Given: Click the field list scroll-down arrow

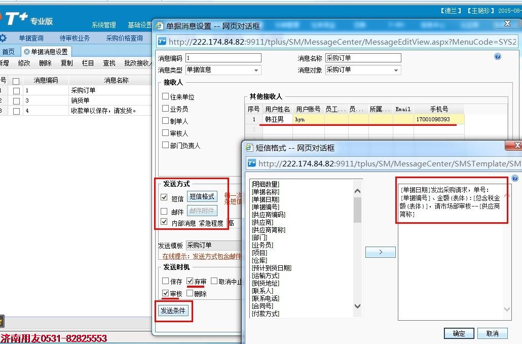Looking at the screenshot, I should pos(357,306).
